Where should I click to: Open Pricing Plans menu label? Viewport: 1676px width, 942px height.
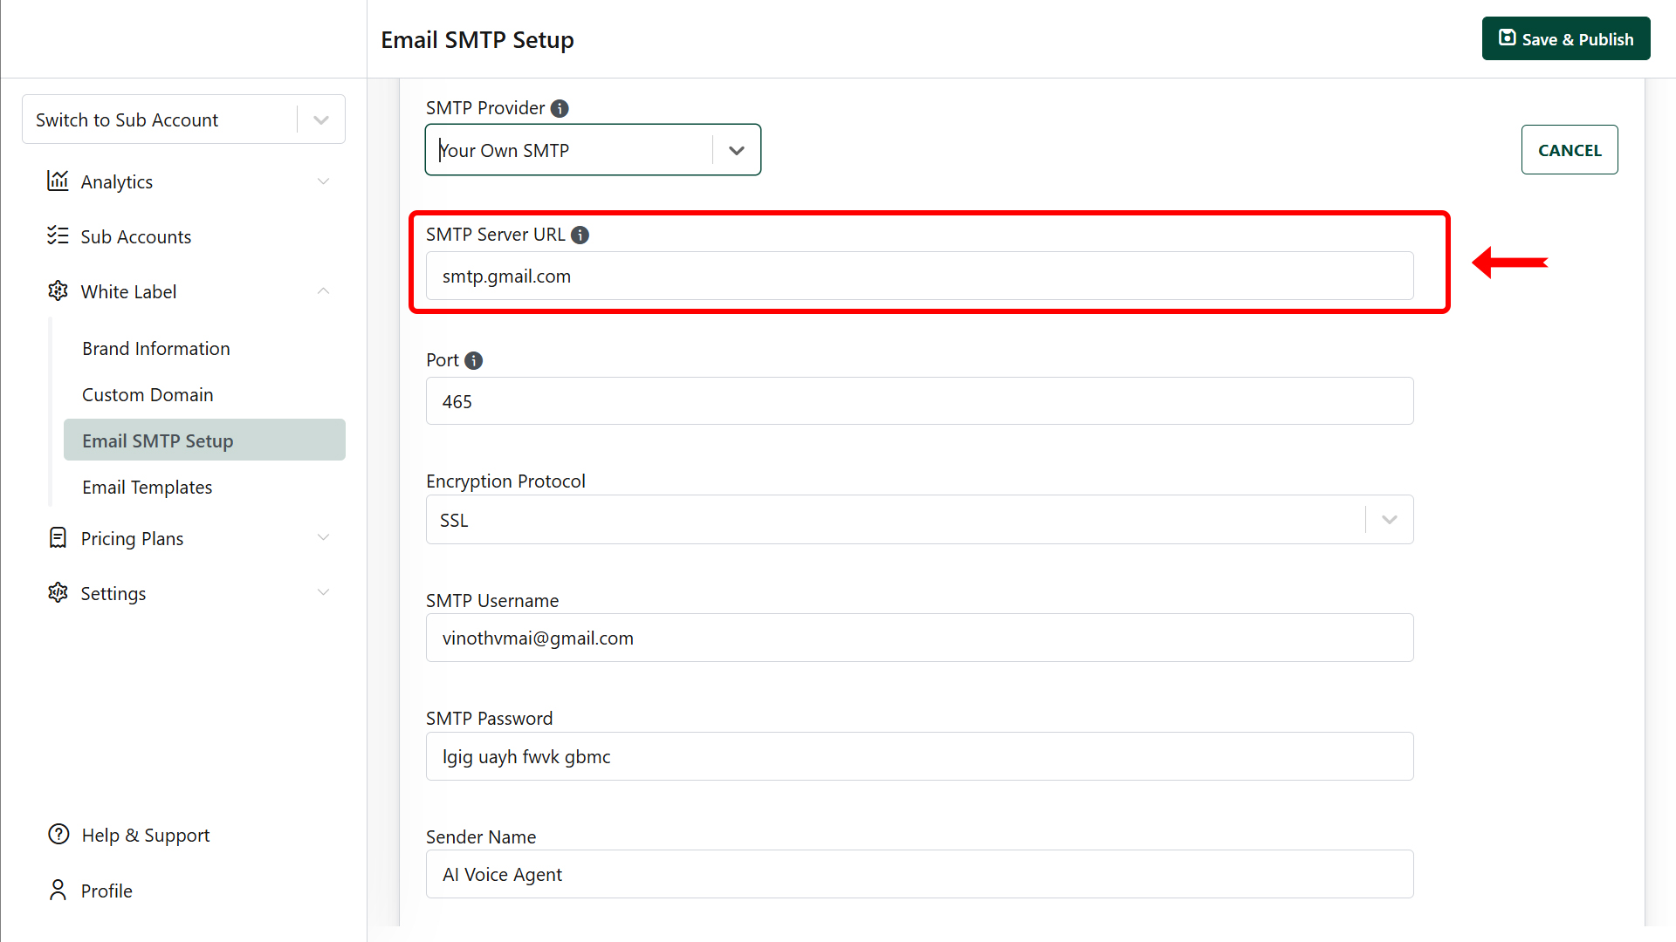132,538
